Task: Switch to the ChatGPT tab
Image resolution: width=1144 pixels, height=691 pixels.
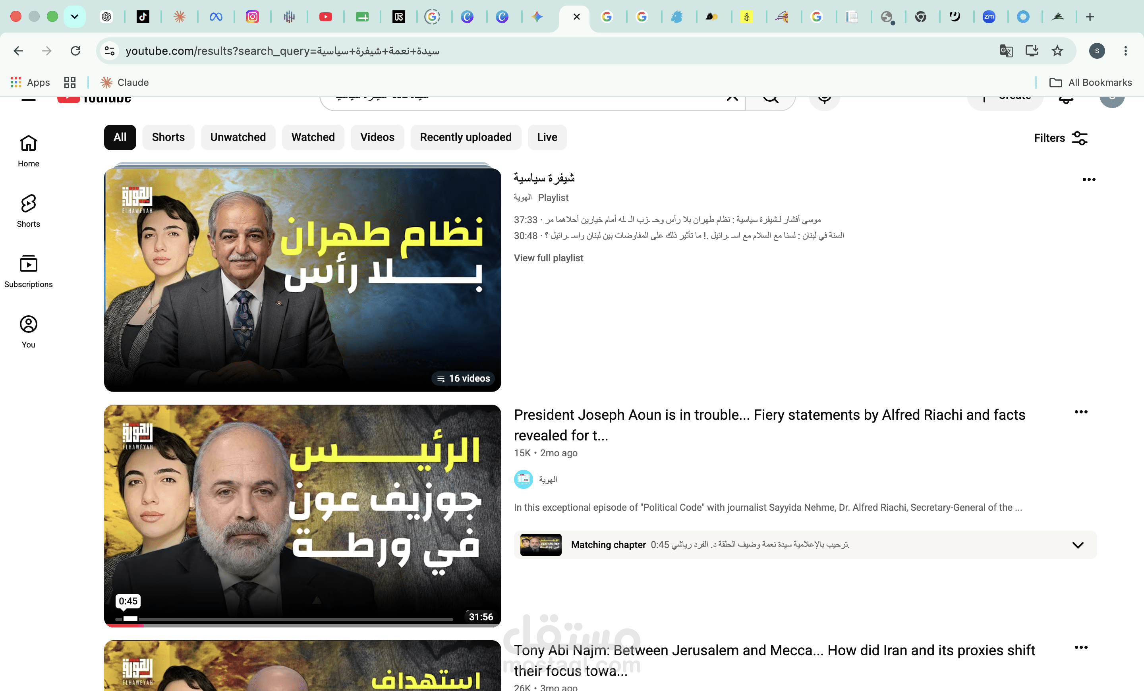Action: [x=106, y=17]
